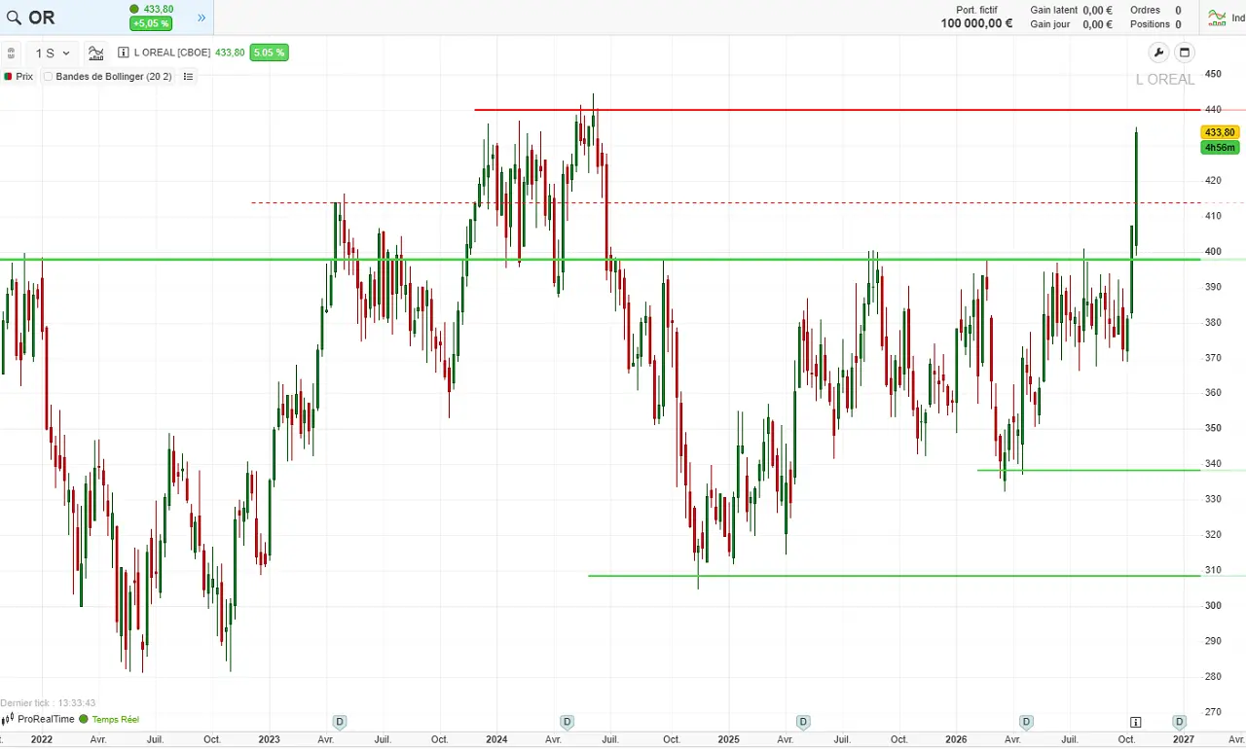Open the Ind indicators panel icon
The height and width of the screenshot is (749, 1246).
(1217, 18)
